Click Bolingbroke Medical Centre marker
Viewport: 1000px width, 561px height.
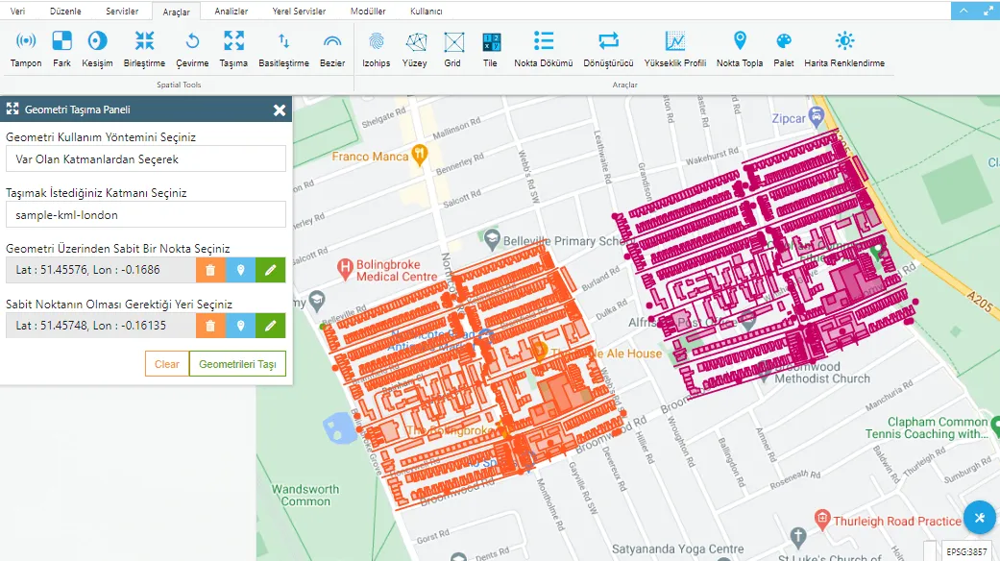(x=345, y=268)
